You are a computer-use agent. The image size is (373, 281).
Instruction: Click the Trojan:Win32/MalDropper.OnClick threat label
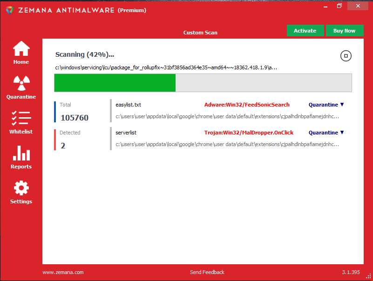click(249, 133)
